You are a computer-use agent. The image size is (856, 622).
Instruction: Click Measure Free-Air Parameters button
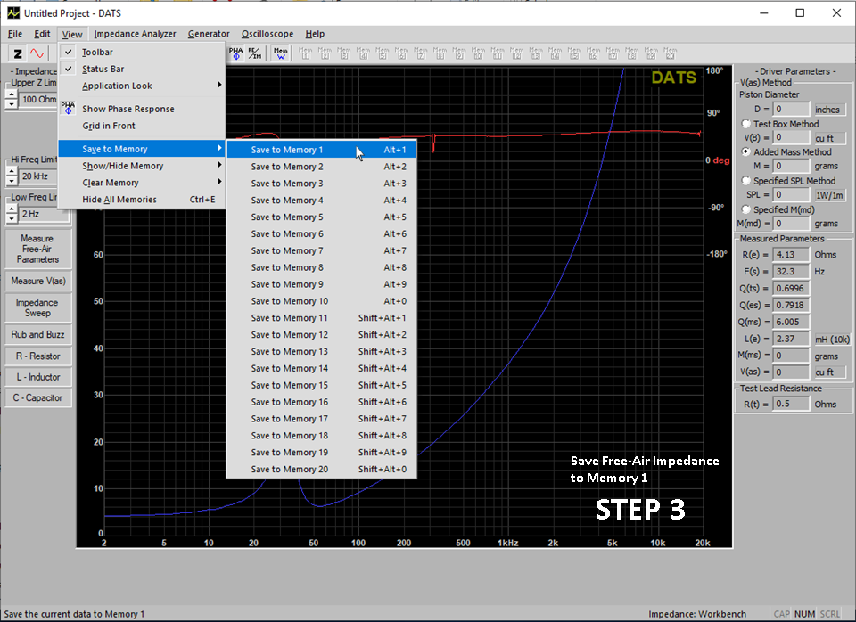pos(37,249)
